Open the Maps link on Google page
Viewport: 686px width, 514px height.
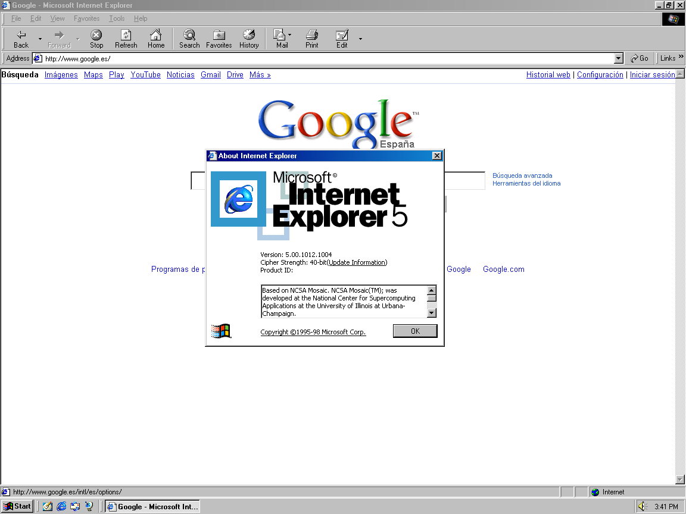coord(93,75)
